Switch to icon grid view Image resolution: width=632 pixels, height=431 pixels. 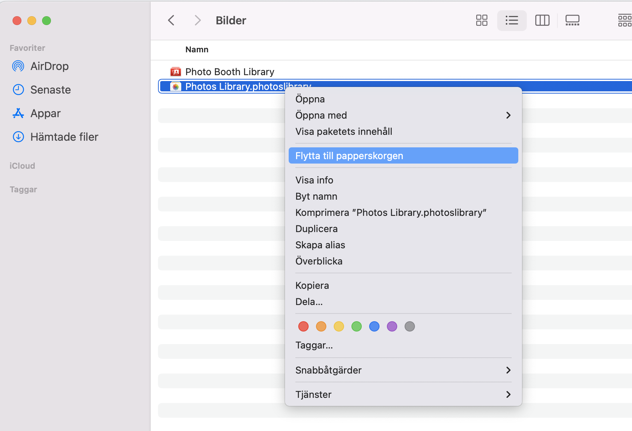click(x=481, y=20)
